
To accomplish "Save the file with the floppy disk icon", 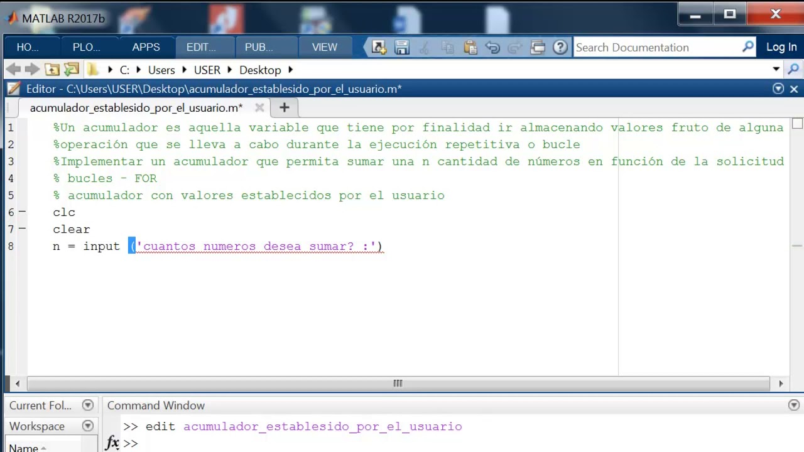I will (402, 47).
